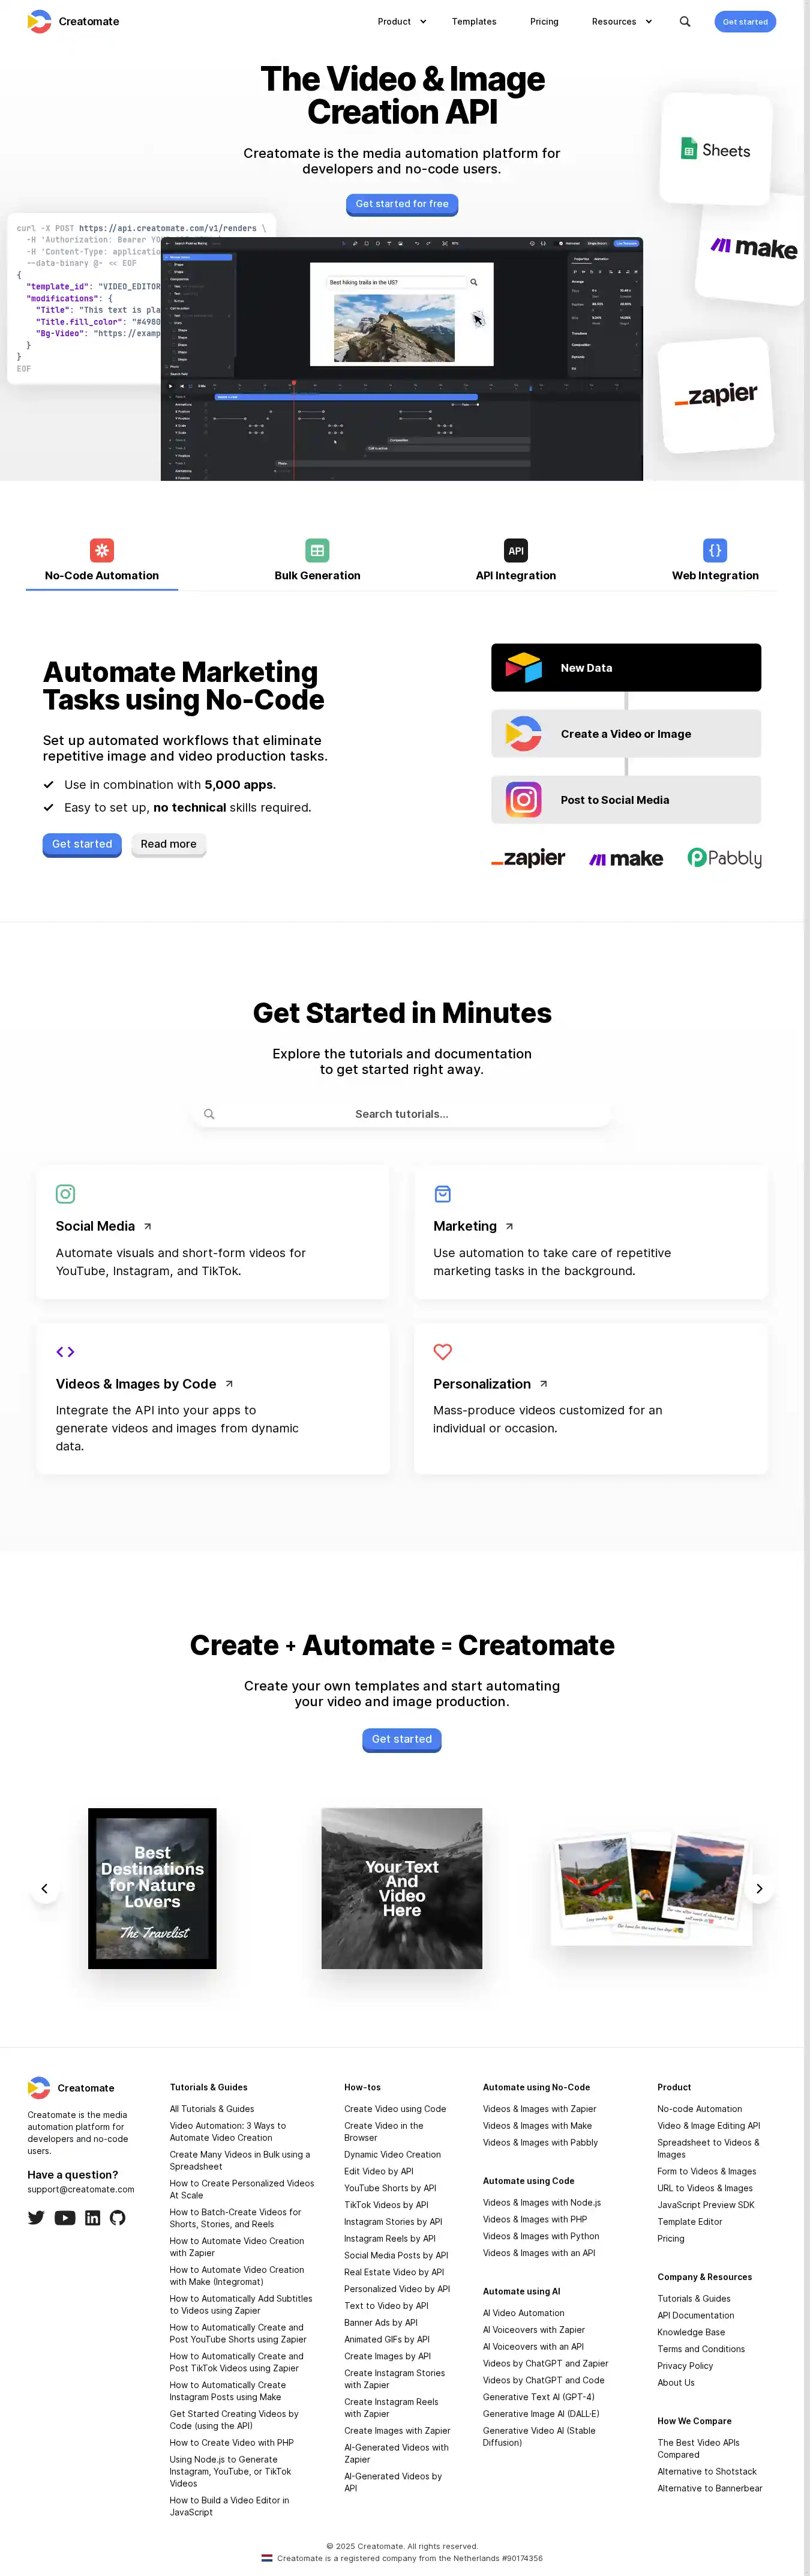Click the Instagram icon on Social Media card
The image size is (810, 2576).
(x=65, y=1193)
